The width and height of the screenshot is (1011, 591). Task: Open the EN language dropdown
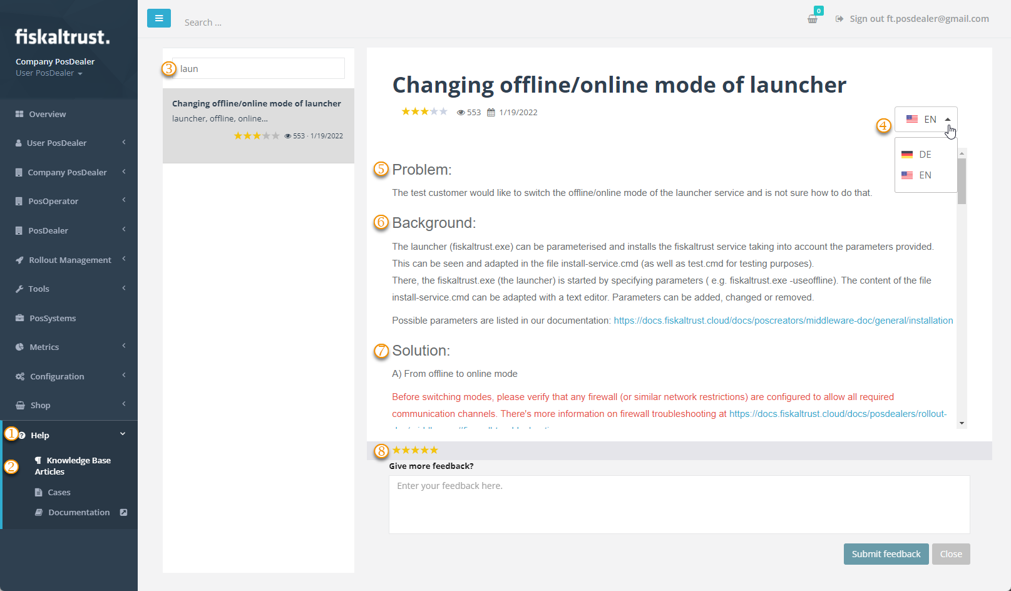coord(926,119)
